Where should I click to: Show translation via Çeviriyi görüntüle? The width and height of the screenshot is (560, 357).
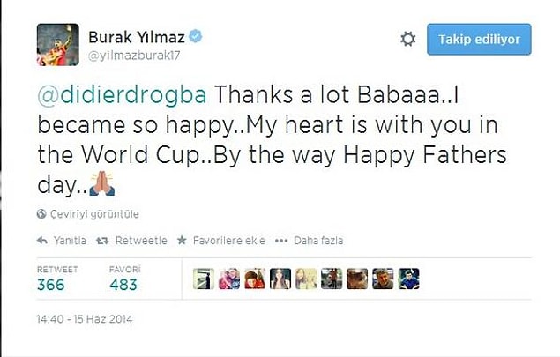click(x=94, y=214)
